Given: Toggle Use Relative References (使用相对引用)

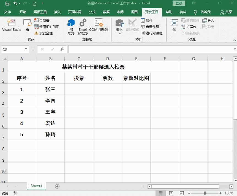Looking at the screenshot, I should 49,27.
